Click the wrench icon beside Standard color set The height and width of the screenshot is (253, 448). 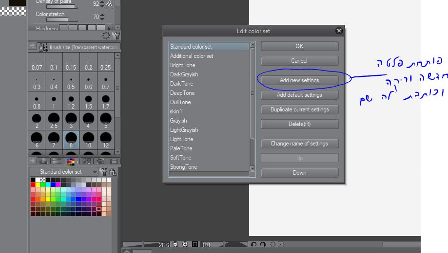(104, 171)
